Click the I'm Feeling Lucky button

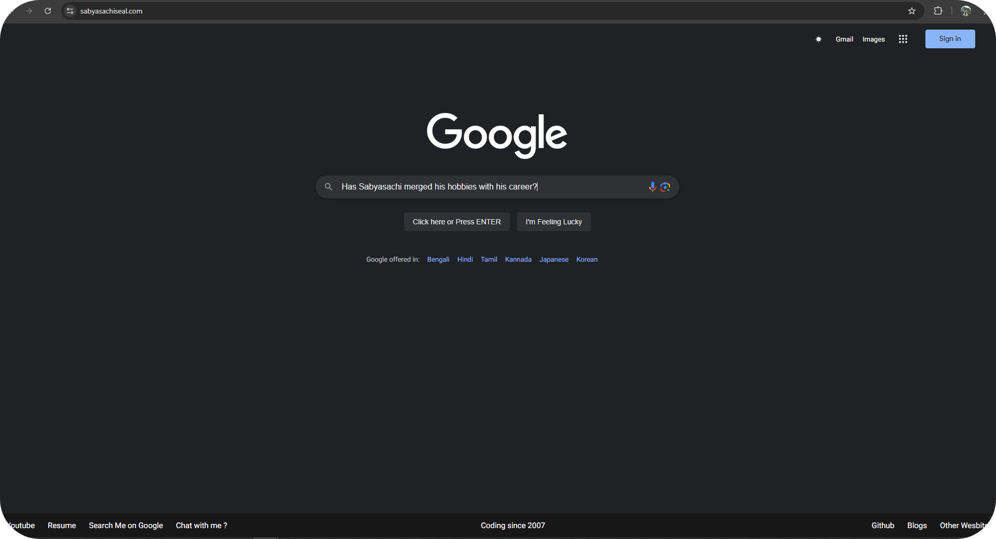tap(554, 222)
